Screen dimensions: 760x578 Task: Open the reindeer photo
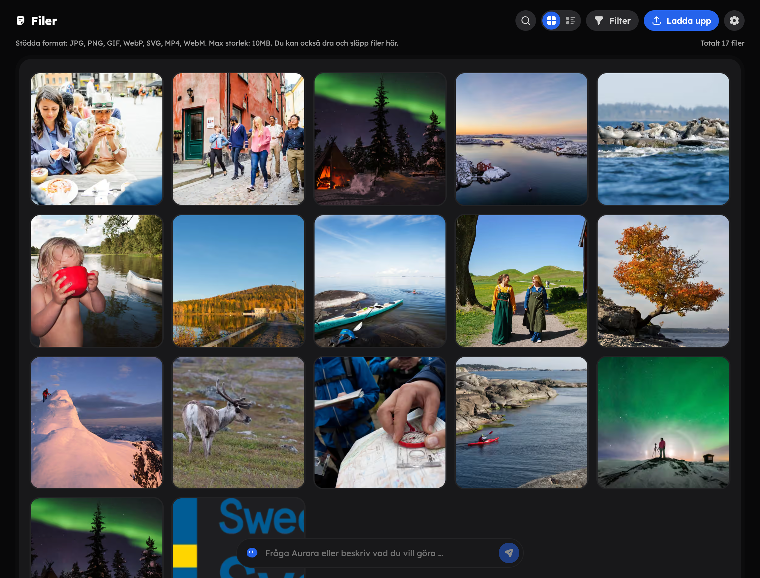238,423
